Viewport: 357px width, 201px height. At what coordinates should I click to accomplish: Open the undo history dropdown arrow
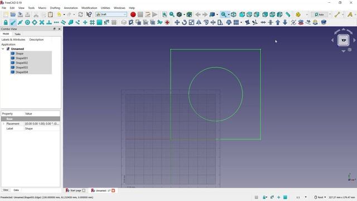point(64,15)
